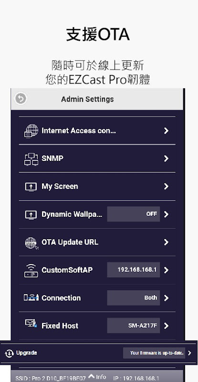The width and height of the screenshot is (198, 382).
Task: Click the CustomSoftAP wifi router icon
Action: point(31,271)
